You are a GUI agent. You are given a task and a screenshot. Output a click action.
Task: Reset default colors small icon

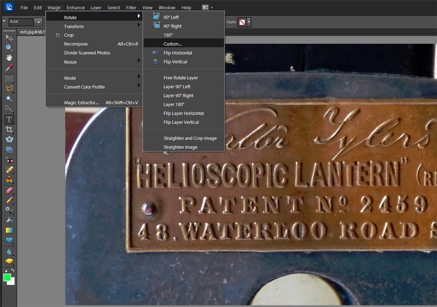click(x=6, y=270)
